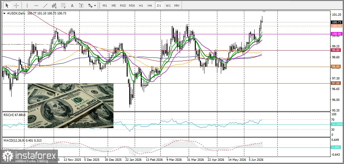
Task: Click the 13 Nov 2025 date label
Action: coord(72,160)
